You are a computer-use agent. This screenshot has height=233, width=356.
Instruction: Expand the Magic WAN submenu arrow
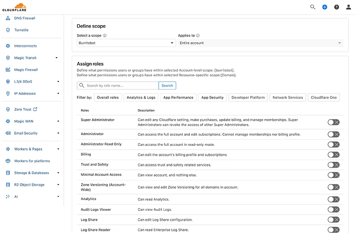[x=58, y=121]
